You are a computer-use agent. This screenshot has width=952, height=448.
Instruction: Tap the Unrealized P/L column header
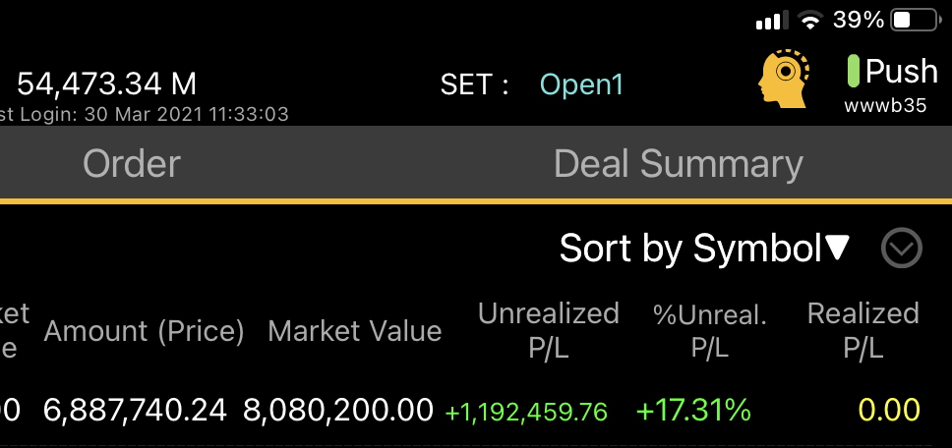pos(548,330)
